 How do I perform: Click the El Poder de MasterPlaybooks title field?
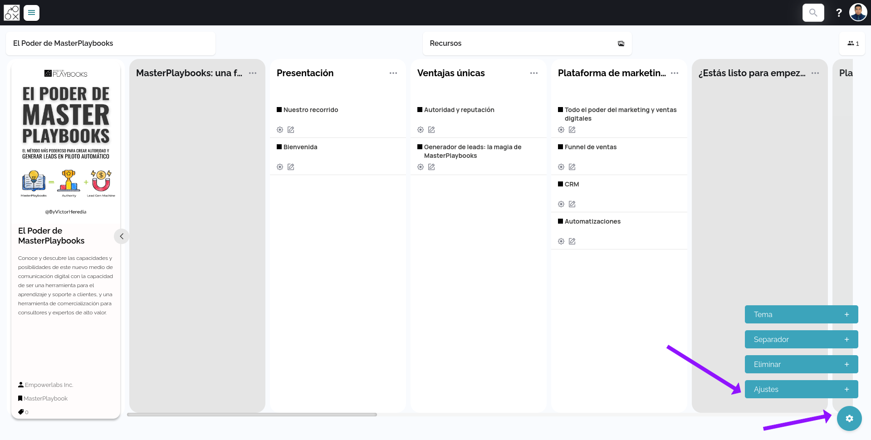coord(111,44)
